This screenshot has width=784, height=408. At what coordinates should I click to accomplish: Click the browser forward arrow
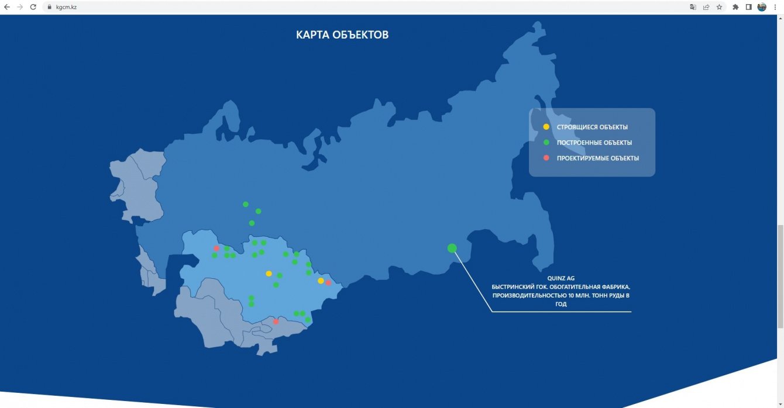20,7
